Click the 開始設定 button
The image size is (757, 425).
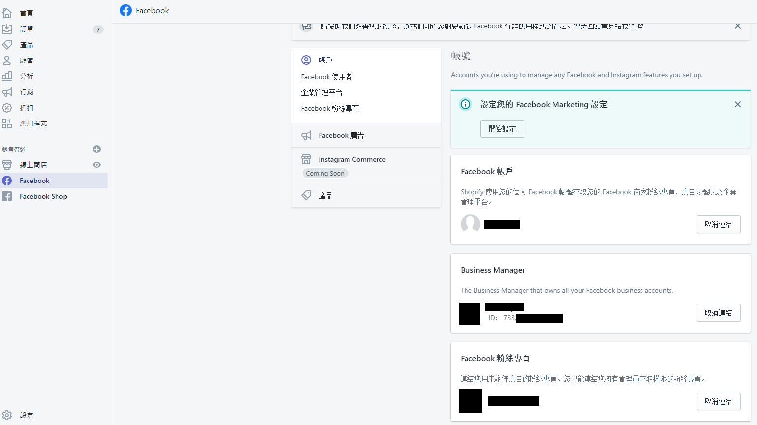pyautogui.click(x=502, y=129)
